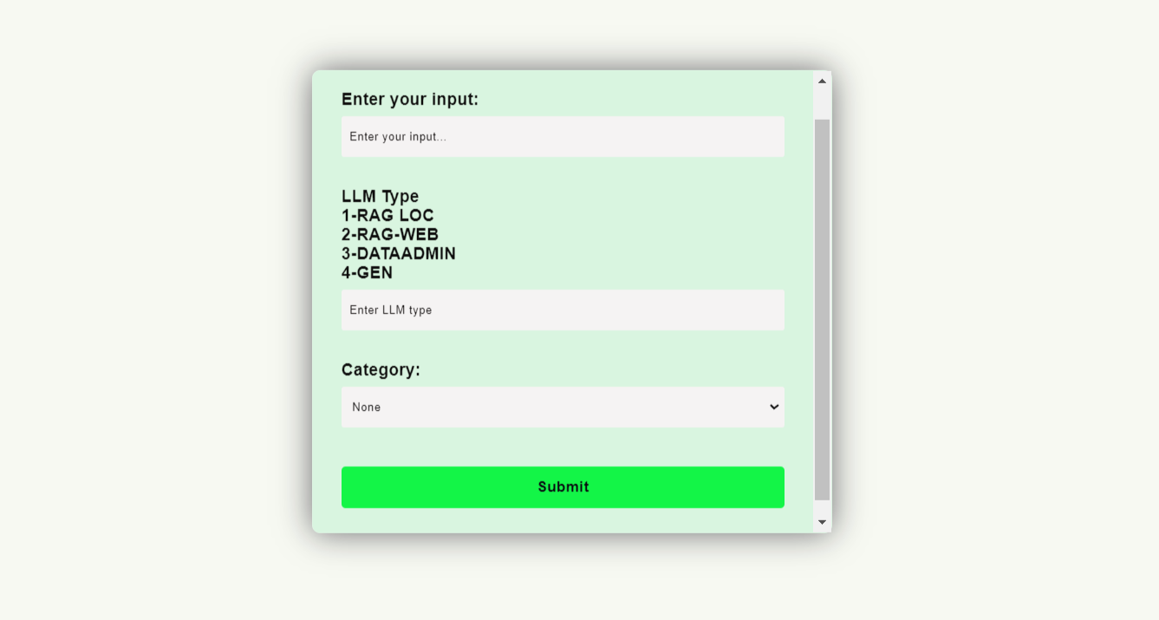
Task: Click the "2-RAG-WEB" option text
Action: 390,235
